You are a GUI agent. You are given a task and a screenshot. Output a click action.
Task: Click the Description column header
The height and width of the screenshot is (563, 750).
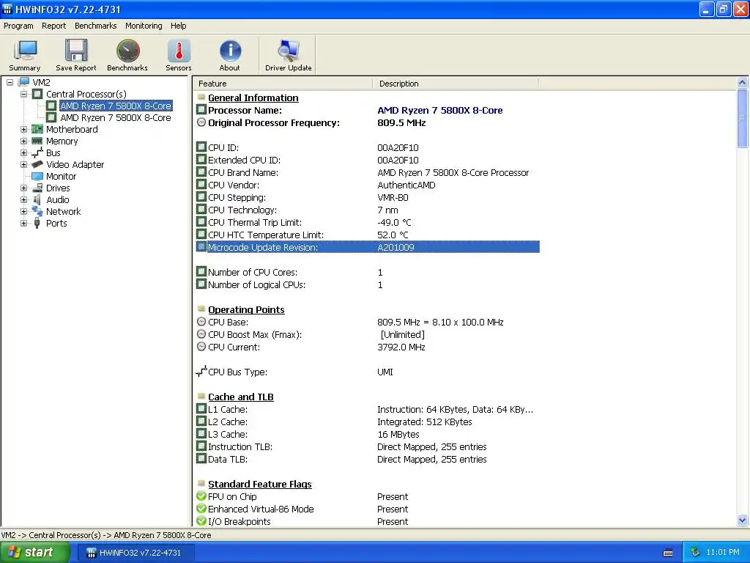[x=456, y=84]
